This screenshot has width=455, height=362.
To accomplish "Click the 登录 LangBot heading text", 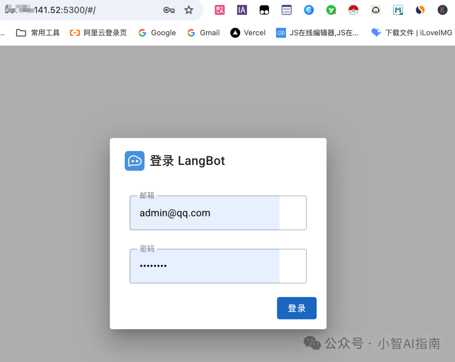I will pos(187,161).
